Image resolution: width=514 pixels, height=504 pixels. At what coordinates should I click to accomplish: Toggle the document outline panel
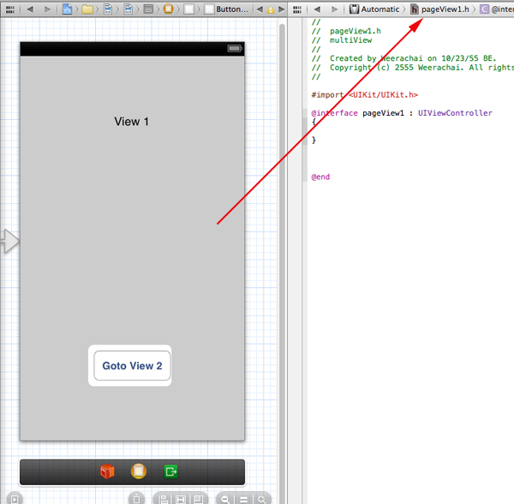coord(13,498)
